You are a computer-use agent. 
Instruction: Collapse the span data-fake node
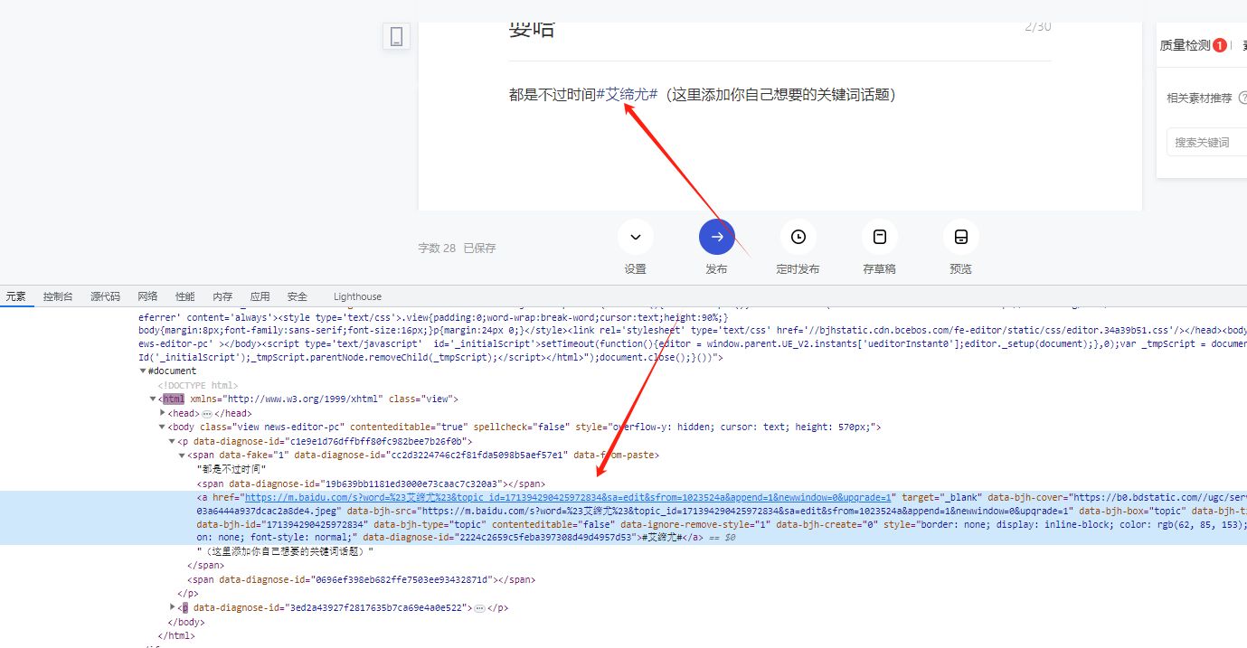pyautogui.click(x=182, y=455)
